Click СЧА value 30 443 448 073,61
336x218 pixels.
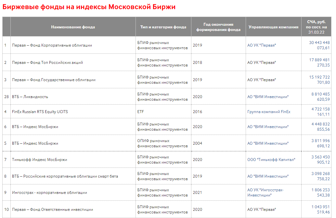tap(319, 45)
